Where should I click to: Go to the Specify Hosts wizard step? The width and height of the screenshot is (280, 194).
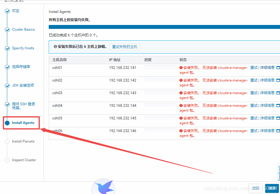coord(23,48)
